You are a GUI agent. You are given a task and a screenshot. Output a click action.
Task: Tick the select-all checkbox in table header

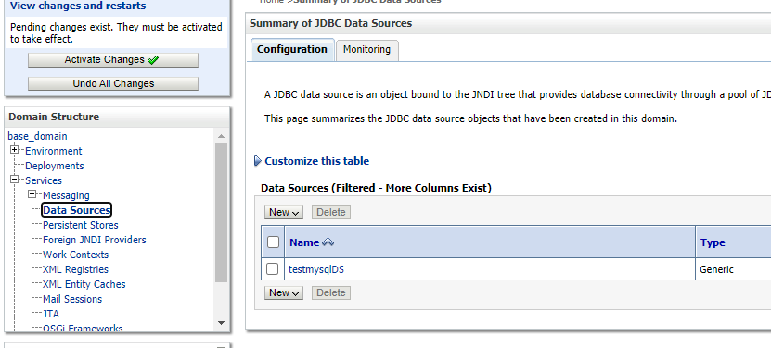273,242
